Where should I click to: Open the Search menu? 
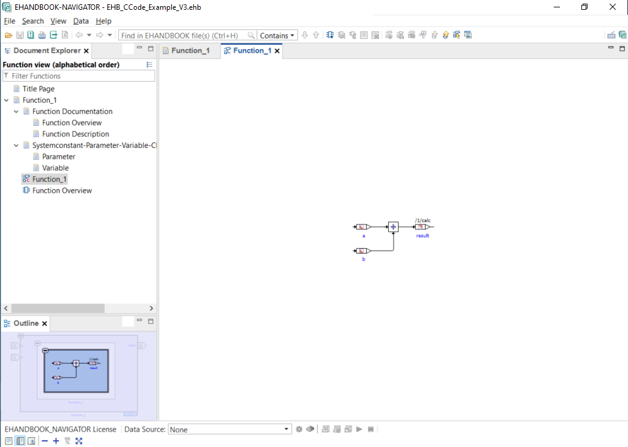(x=33, y=21)
